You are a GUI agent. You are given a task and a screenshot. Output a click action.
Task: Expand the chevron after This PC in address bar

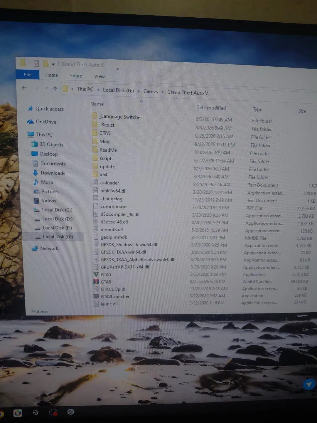click(x=98, y=90)
